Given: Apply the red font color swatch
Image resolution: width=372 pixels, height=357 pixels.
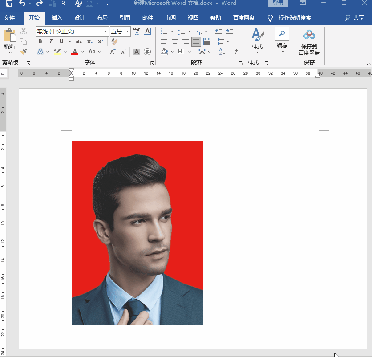Looking at the screenshot, I should 74,52.
